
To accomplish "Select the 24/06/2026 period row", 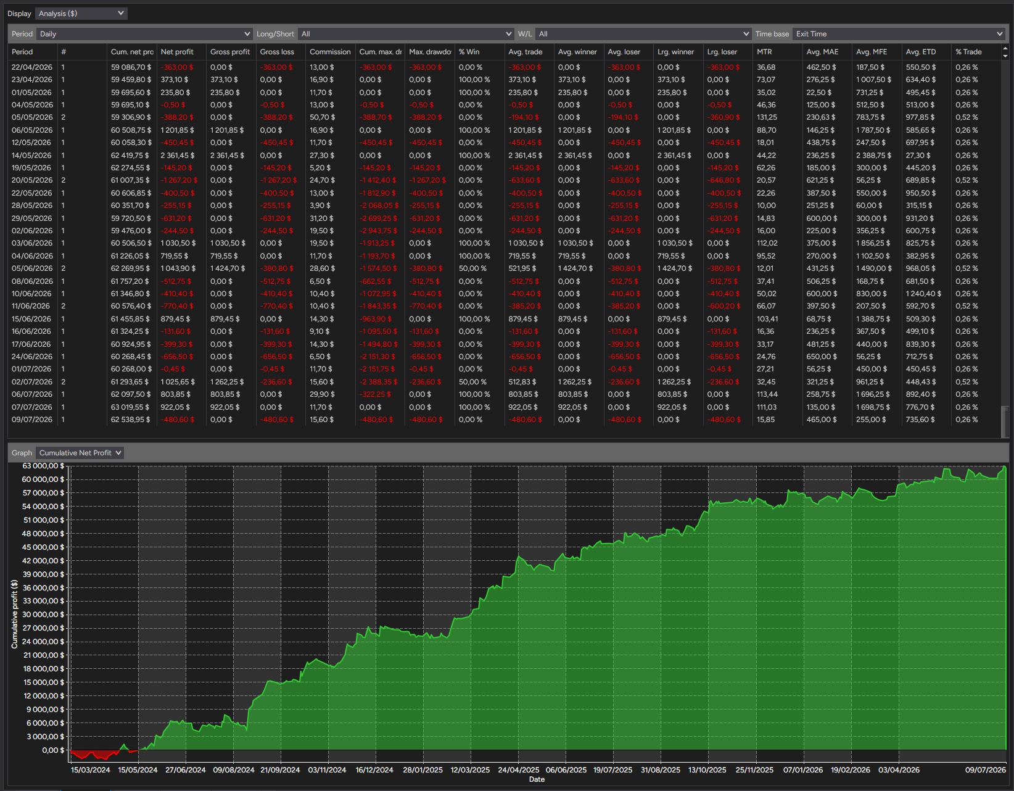I will (x=505, y=357).
